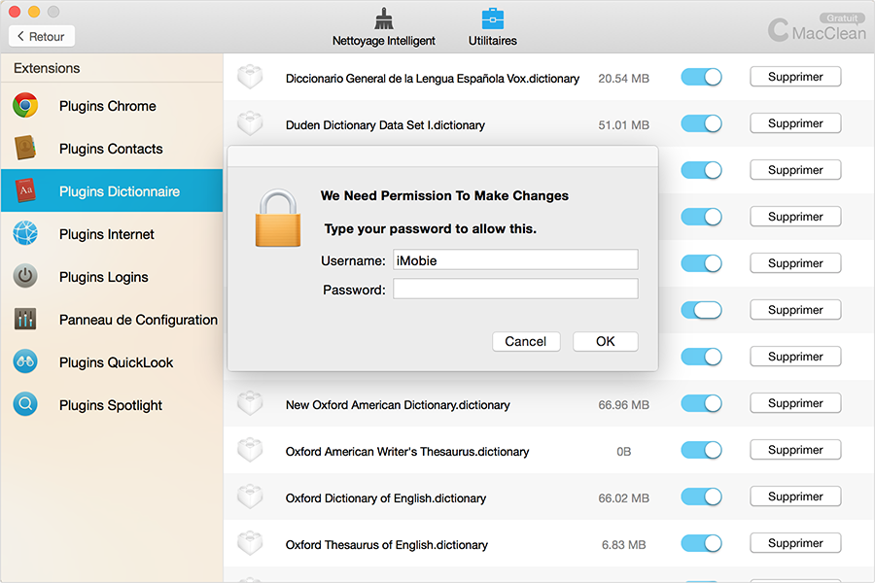Click the plugin icon beside Oxford American Writer's Thesaurus
The height and width of the screenshot is (583, 875).
point(250,450)
